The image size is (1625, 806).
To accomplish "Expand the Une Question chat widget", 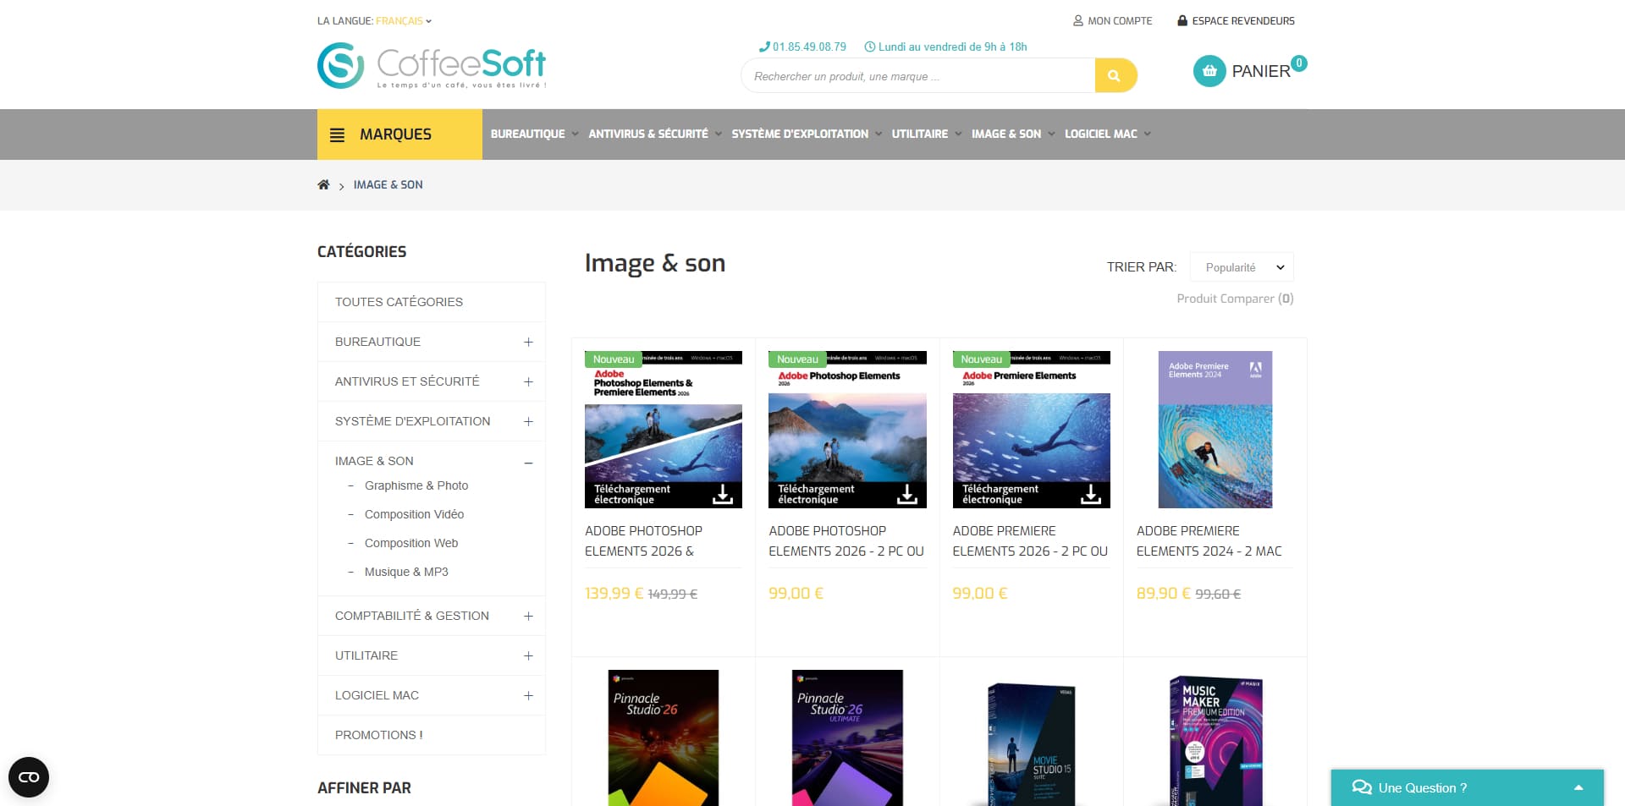I will click(1468, 787).
